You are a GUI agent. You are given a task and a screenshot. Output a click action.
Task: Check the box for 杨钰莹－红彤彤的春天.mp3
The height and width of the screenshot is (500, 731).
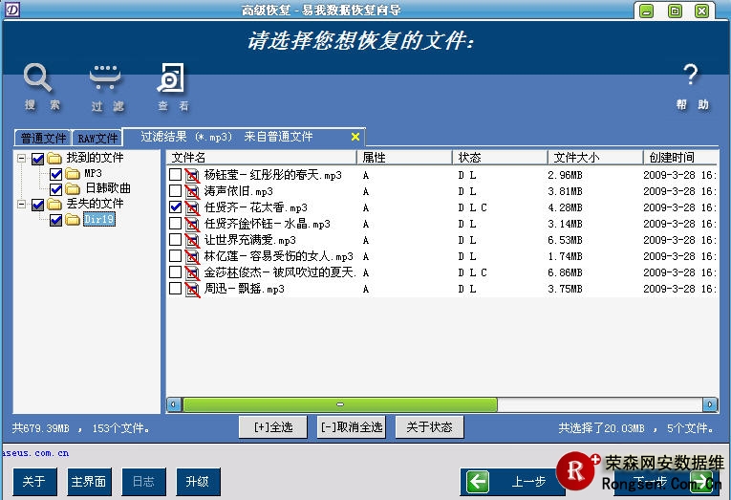tap(175, 175)
